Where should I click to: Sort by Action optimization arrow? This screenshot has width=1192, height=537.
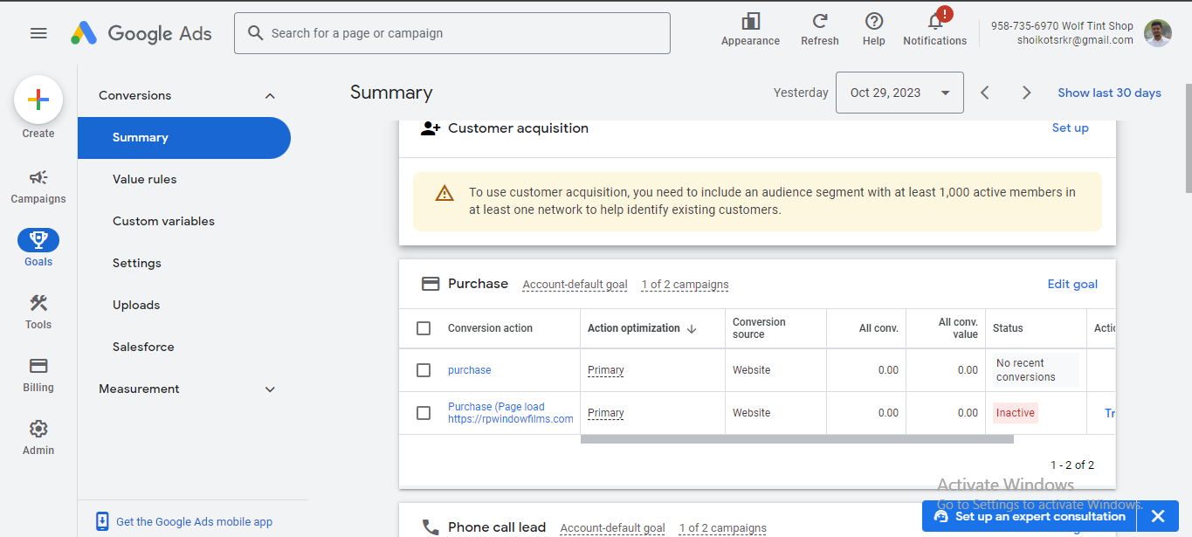click(x=692, y=328)
